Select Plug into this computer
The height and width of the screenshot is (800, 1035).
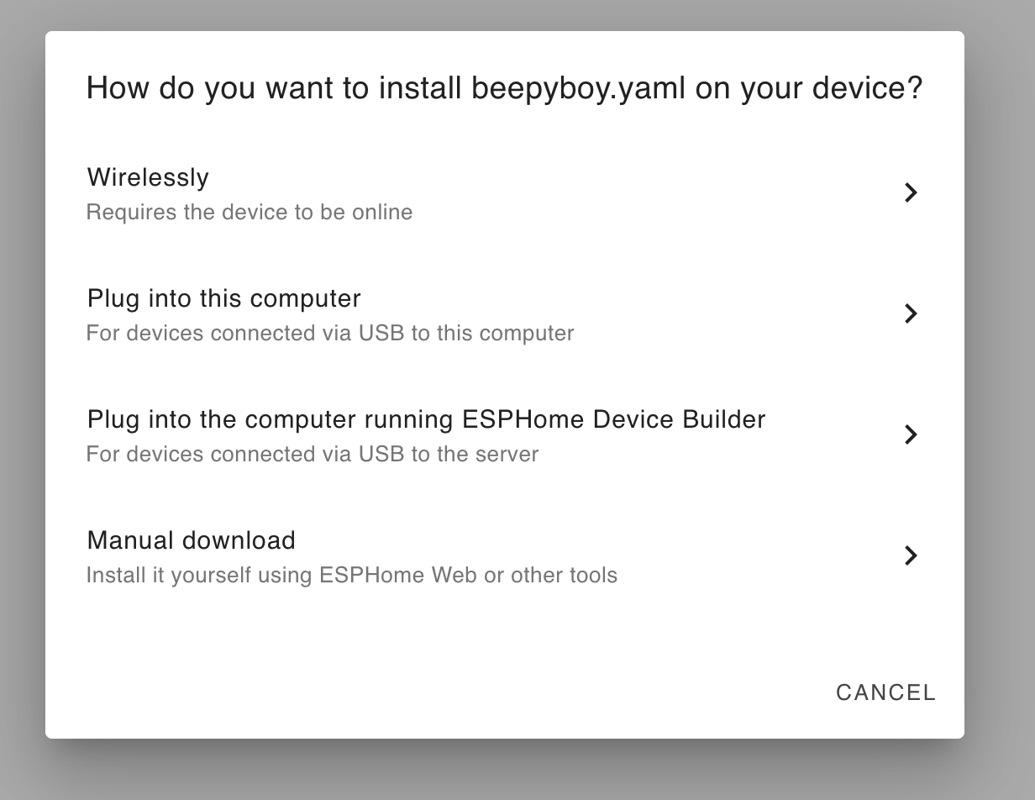pyautogui.click(x=504, y=314)
